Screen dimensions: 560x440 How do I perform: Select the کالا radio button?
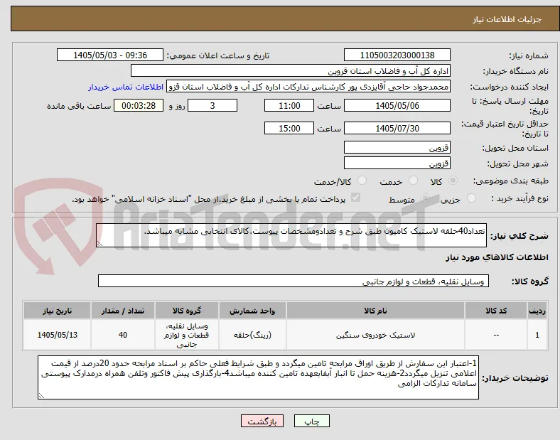coord(453,181)
